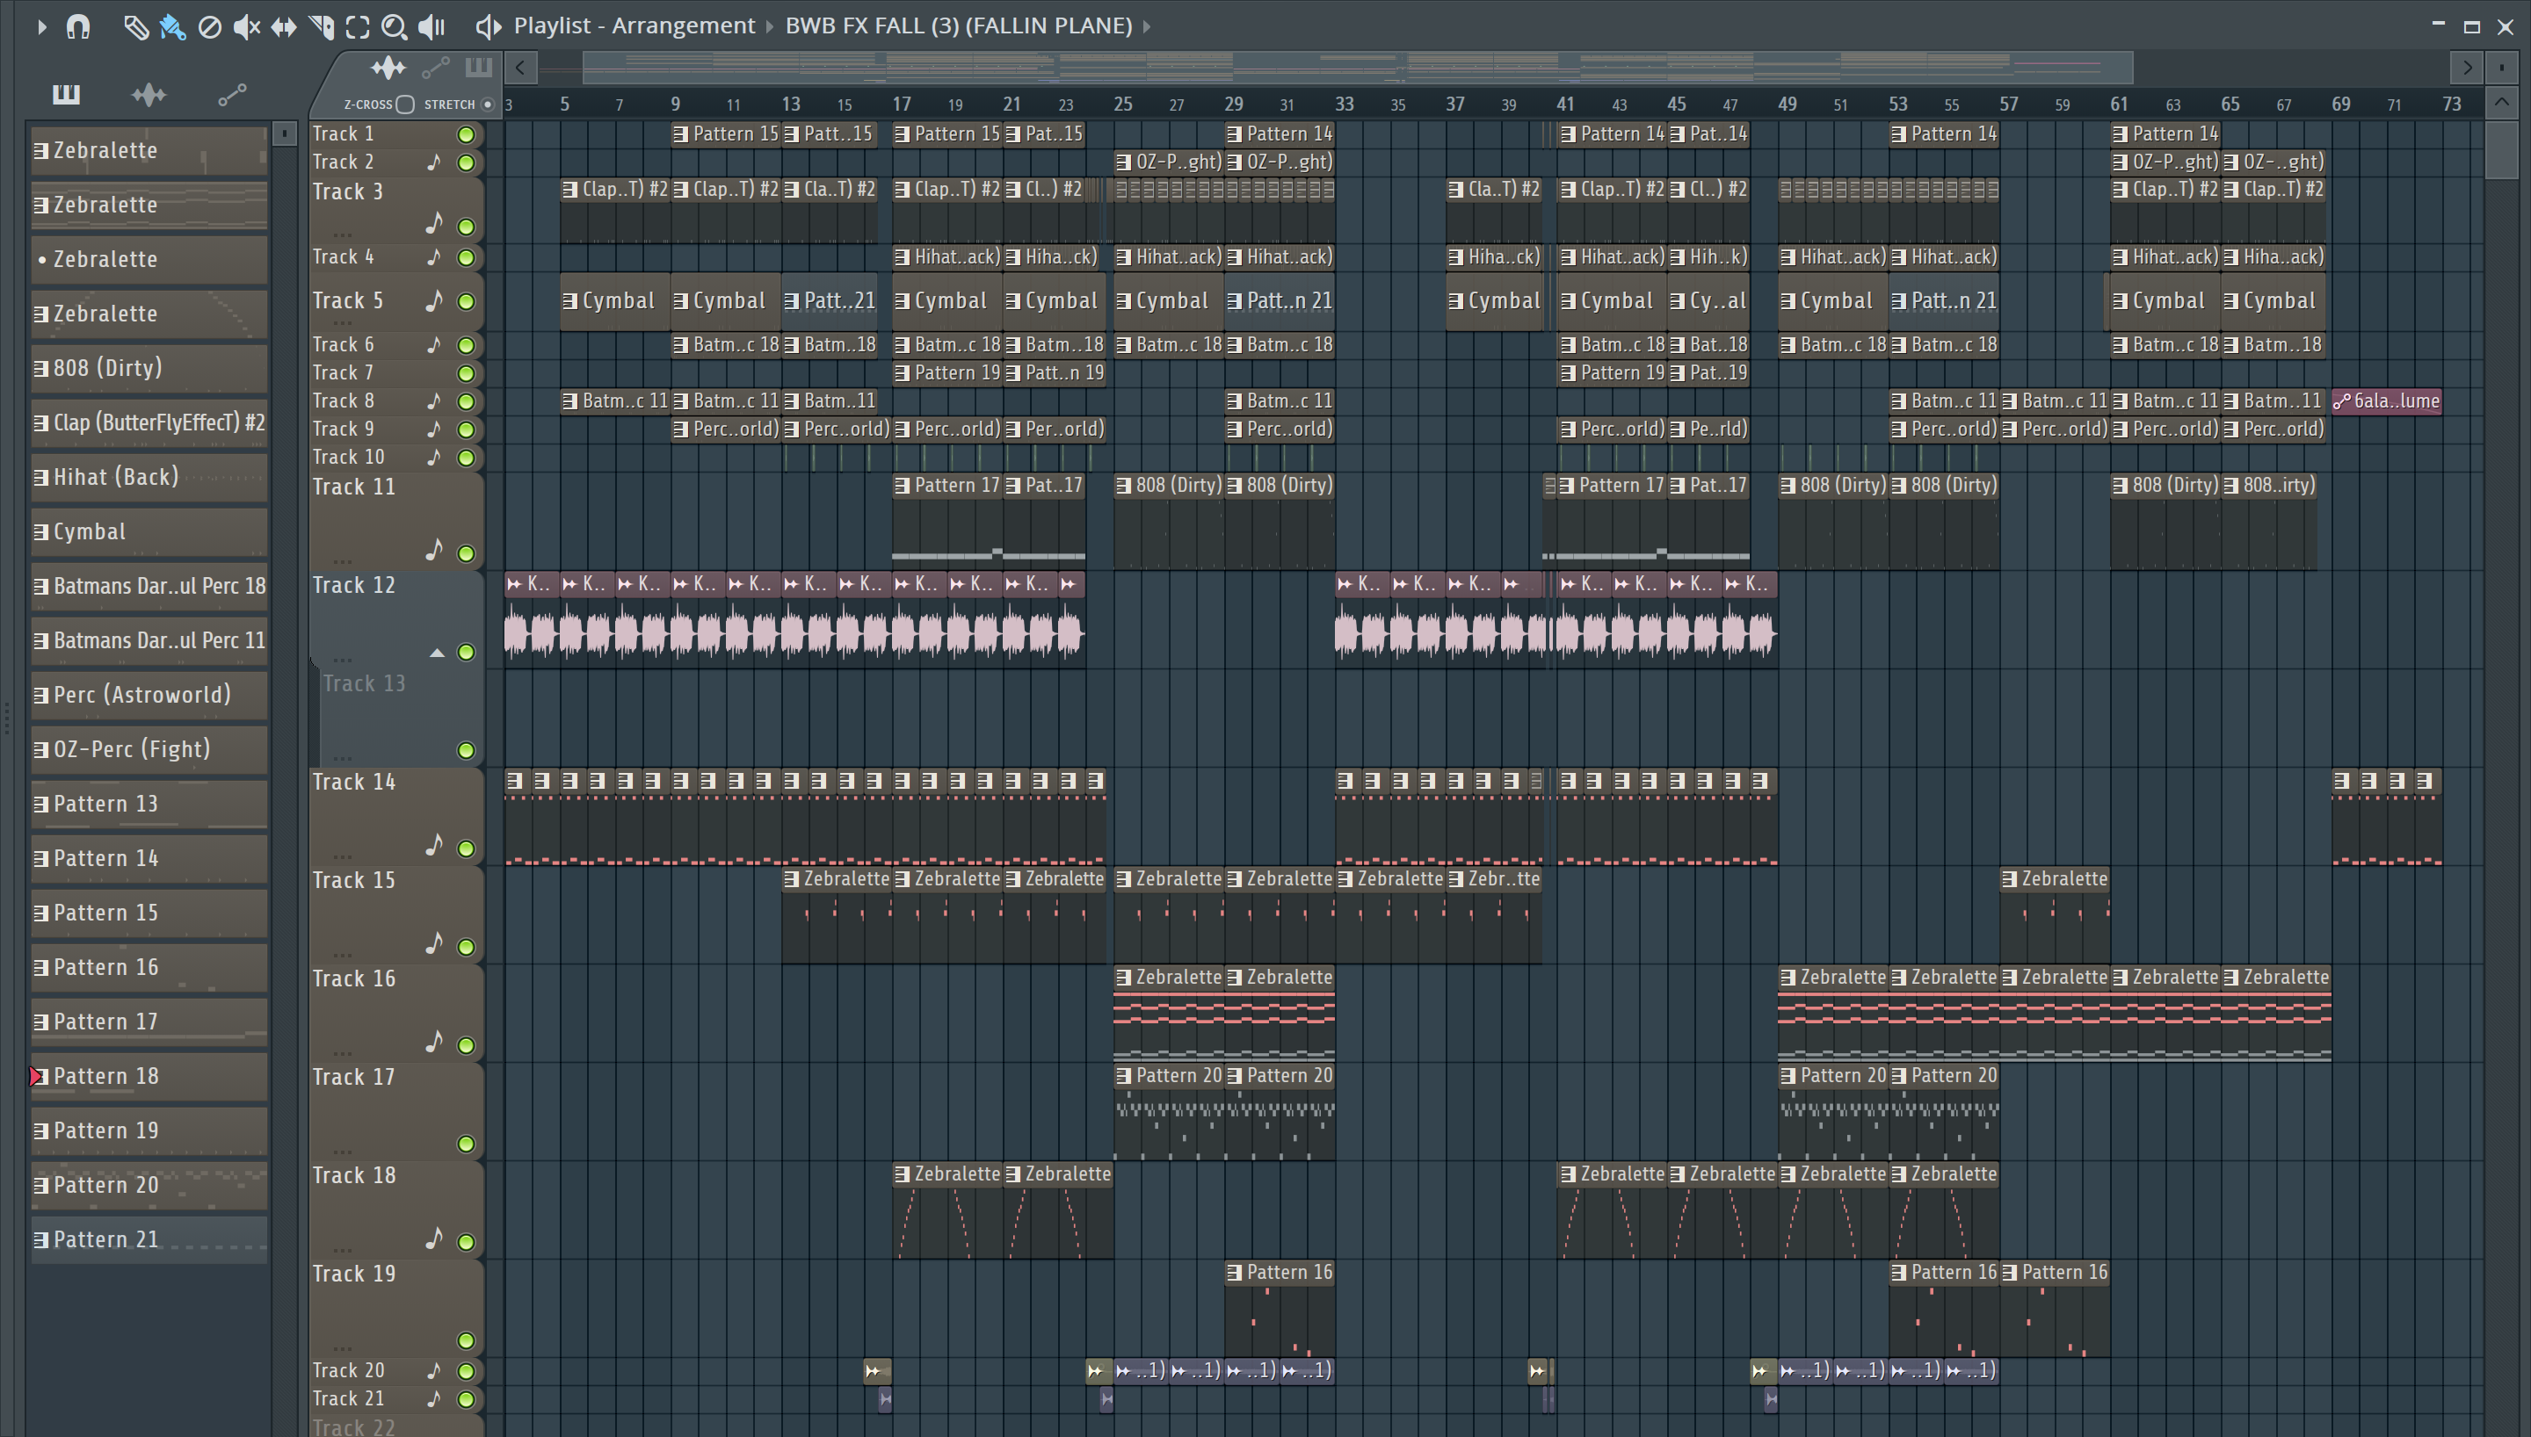
Task: Toggle the STRETCH option
Action: tap(488, 104)
